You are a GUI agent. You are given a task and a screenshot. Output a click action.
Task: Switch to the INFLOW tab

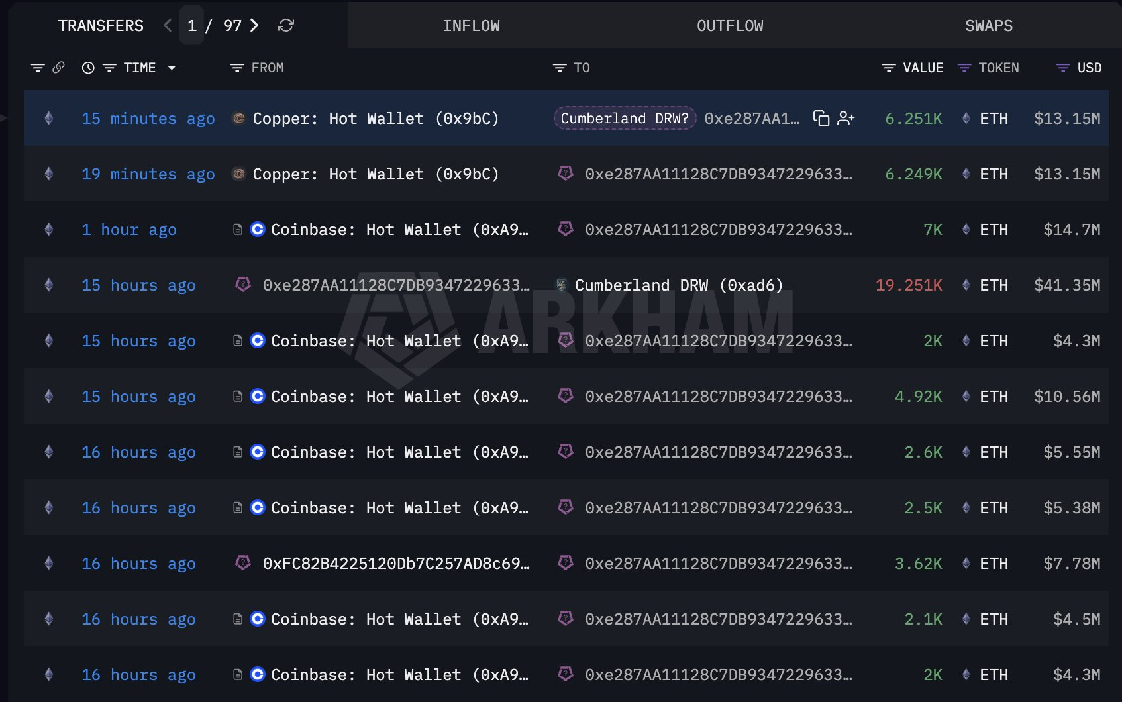pos(471,26)
